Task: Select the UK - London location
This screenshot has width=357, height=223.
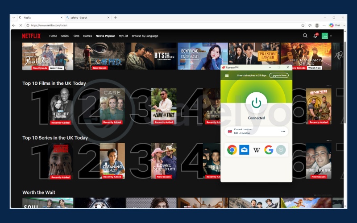Action: (x=256, y=131)
